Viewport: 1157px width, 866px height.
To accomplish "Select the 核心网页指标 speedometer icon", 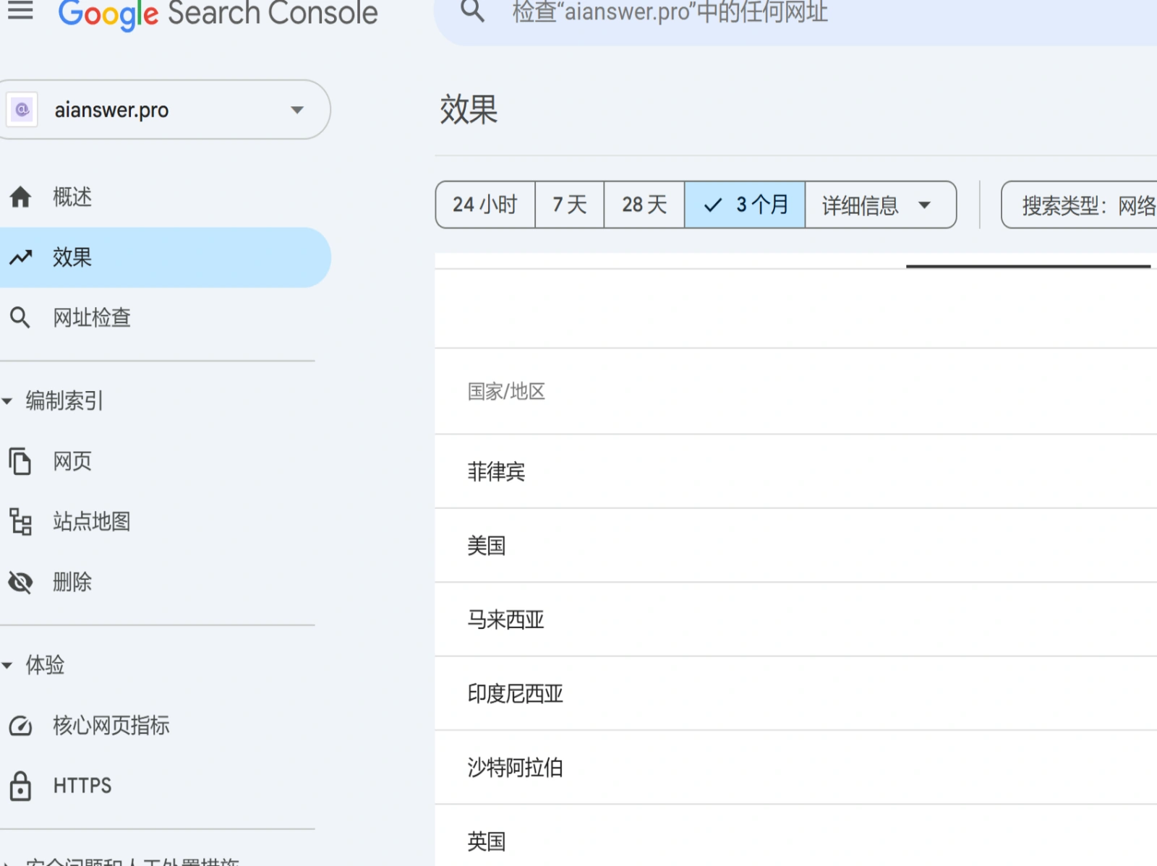I will tap(21, 726).
